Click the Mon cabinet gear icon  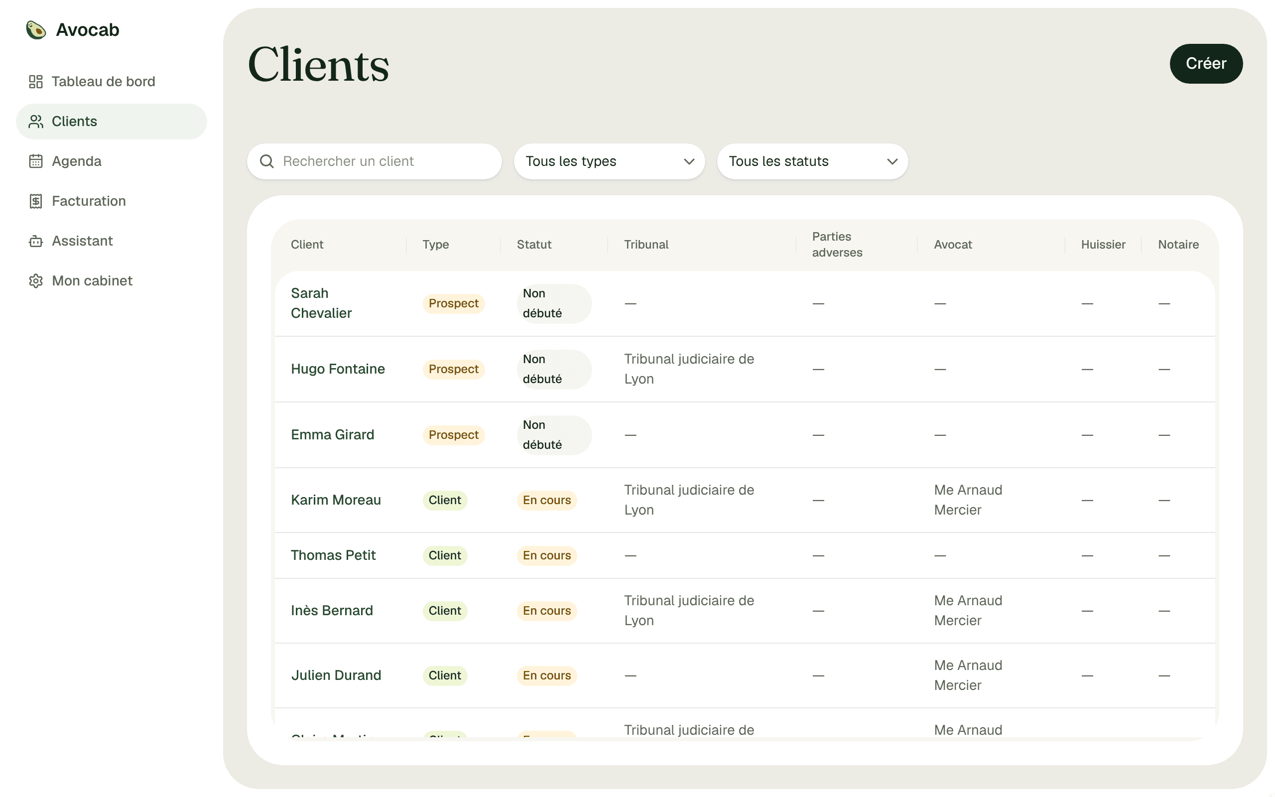pos(36,281)
